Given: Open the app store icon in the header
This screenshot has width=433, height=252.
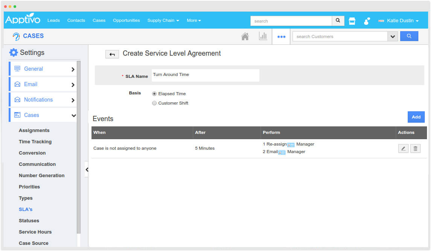Looking at the screenshot, I should 352,21.
